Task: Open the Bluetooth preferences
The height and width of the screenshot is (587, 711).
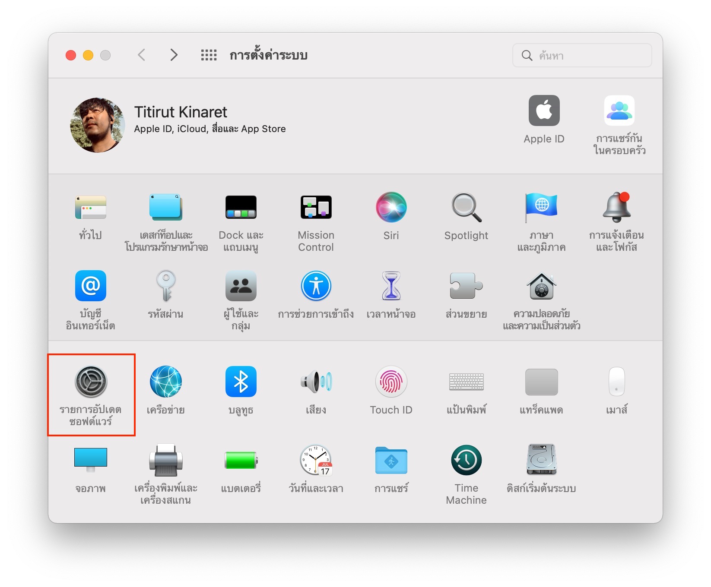Action: click(x=241, y=382)
